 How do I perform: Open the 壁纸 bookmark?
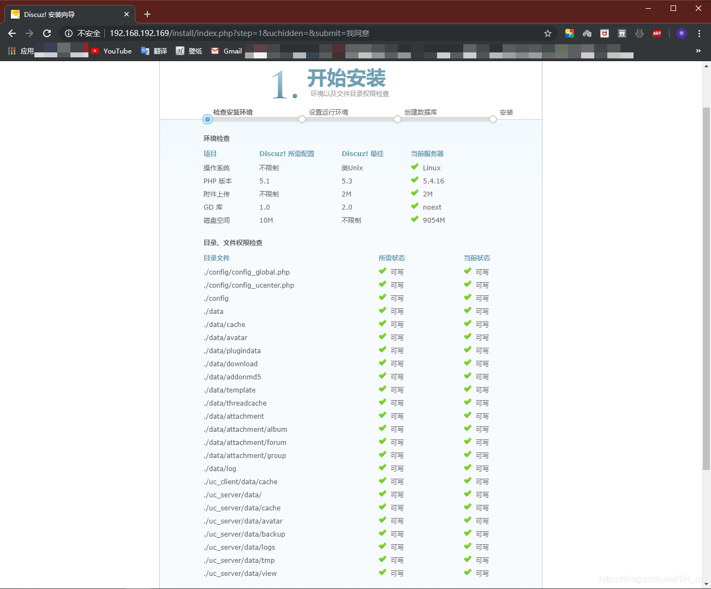pyautogui.click(x=189, y=51)
